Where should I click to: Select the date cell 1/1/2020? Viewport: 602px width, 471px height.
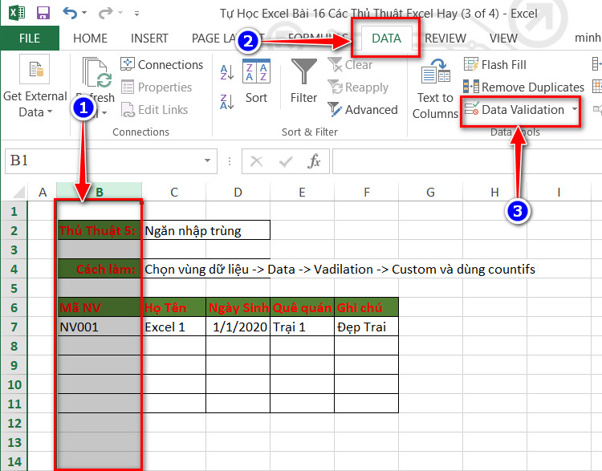click(238, 327)
